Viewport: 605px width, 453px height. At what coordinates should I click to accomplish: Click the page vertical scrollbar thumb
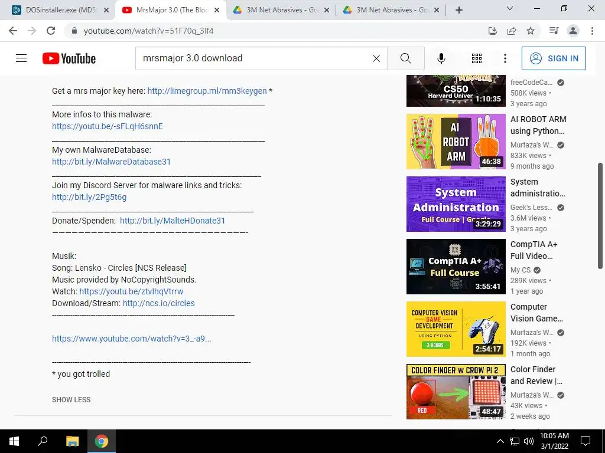(600, 216)
